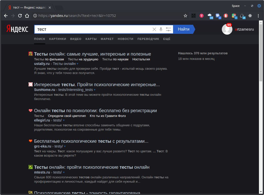Screen dimensions: 264x195
Task: Focus the browser address bar URL
Action: tap(77, 16)
